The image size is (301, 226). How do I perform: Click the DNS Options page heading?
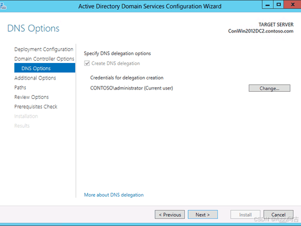(x=34, y=28)
